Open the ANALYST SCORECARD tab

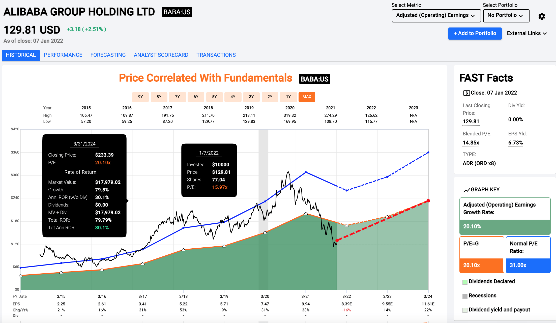(x=161, y=55)
